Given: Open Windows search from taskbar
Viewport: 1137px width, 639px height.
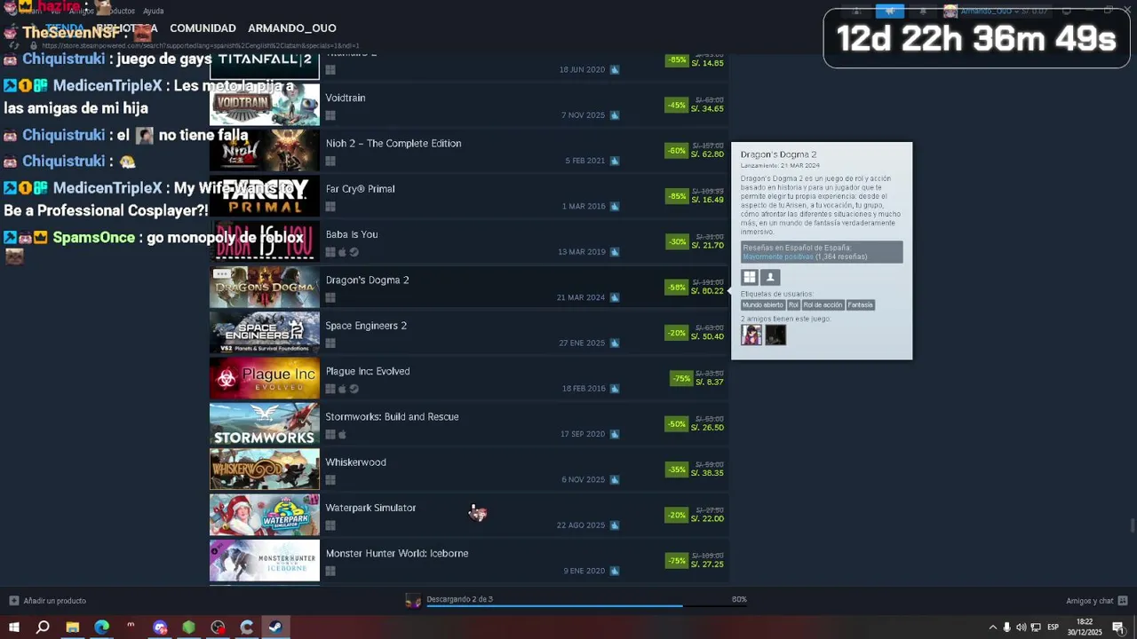Looking at the screenshot, I should pyautogui.click(x=43, y=627).
